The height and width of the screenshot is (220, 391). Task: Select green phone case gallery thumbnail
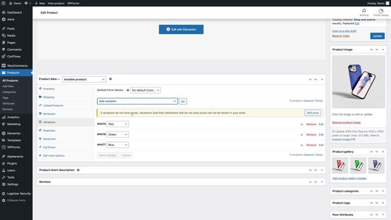[358, 165]
